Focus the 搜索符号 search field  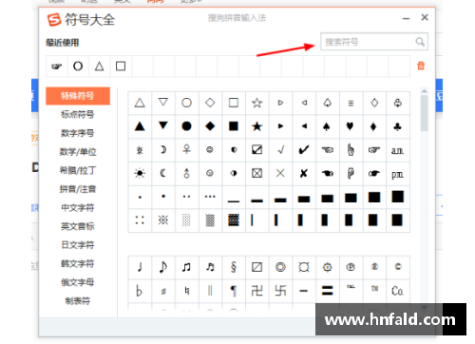(x=374, y=42)
